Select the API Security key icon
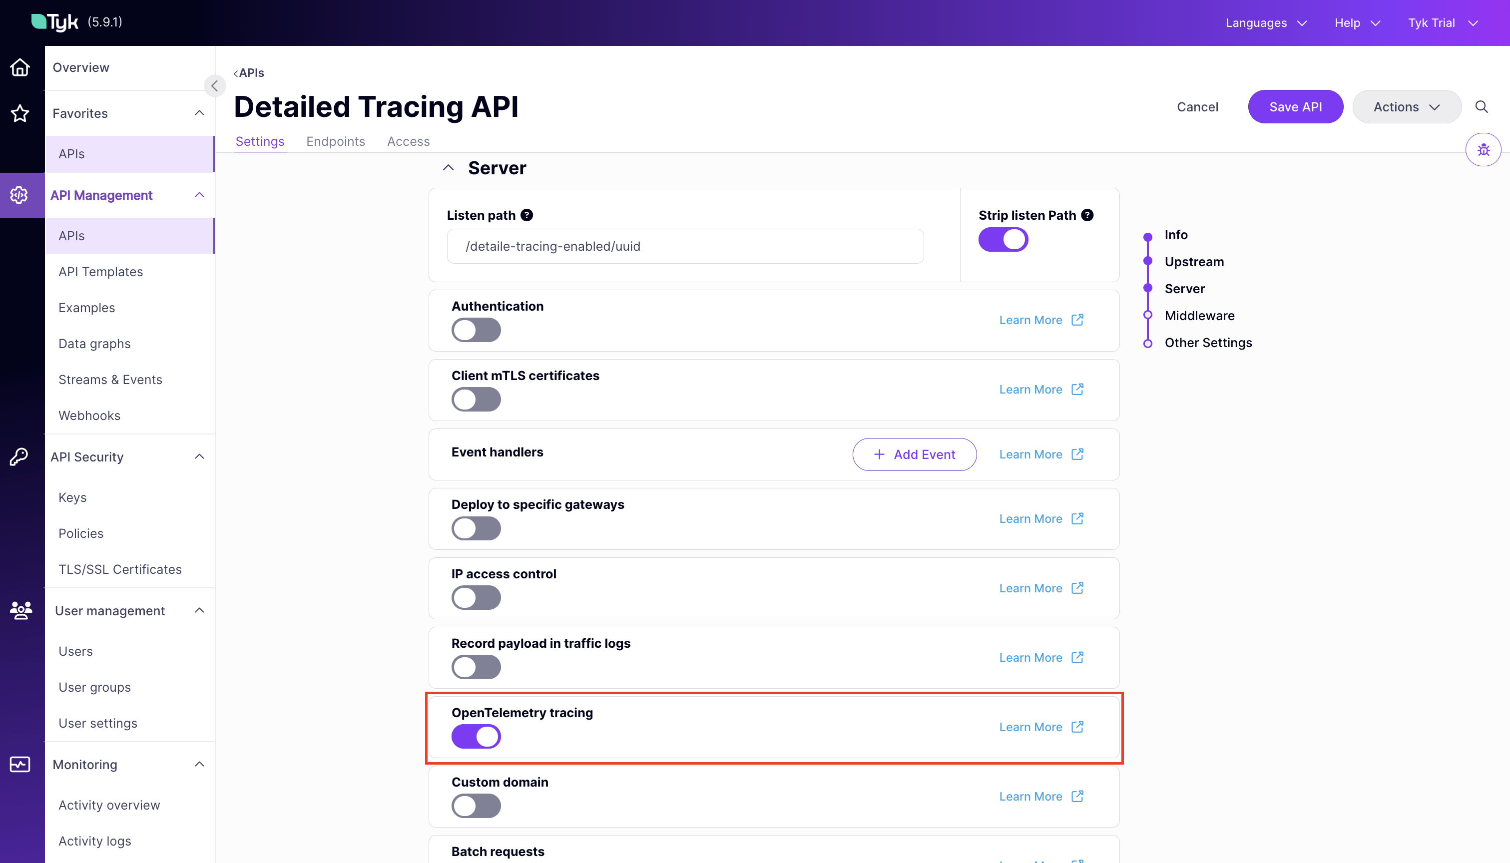The height and width of the screenshot is (863, 1510). point(19,456)
